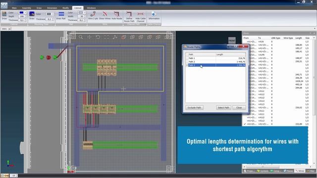Click the cabinet Draw icon
This screenshot has width=317, height=178.
point(4,14)
